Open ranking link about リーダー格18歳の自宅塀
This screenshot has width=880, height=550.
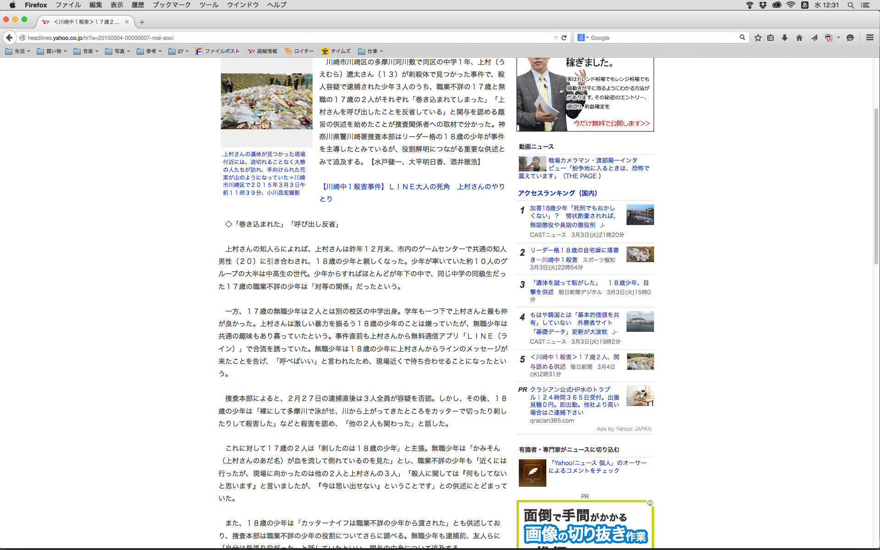click(x=574, y=250)
